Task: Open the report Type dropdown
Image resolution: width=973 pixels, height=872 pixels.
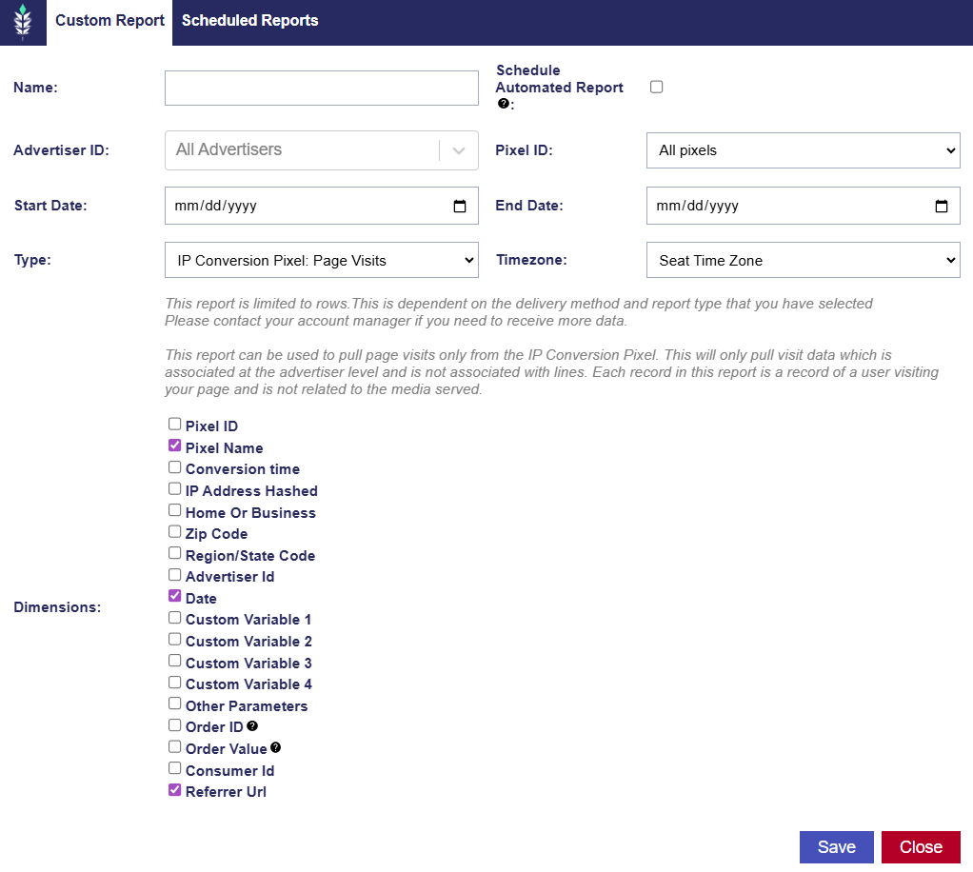Action: tap(321, 260)
